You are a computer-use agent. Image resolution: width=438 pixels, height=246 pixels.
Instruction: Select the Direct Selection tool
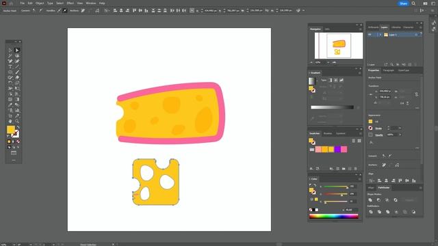point(17,50)
